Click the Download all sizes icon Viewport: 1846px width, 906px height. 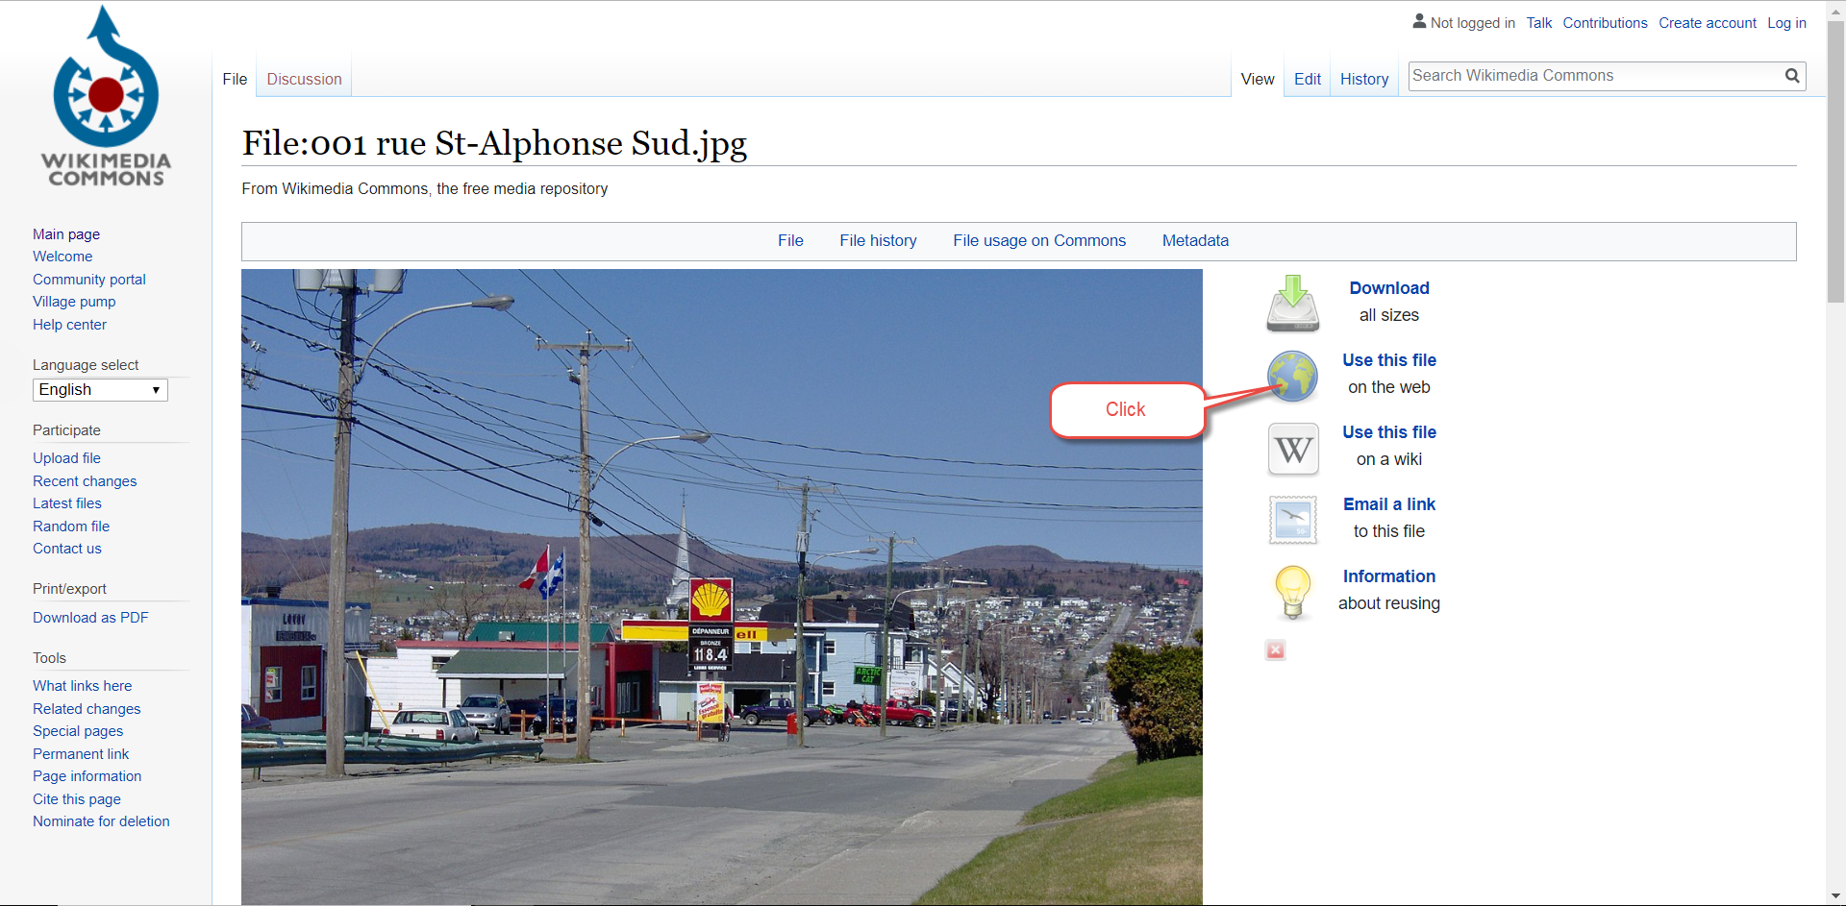[x=1293, y=303]
